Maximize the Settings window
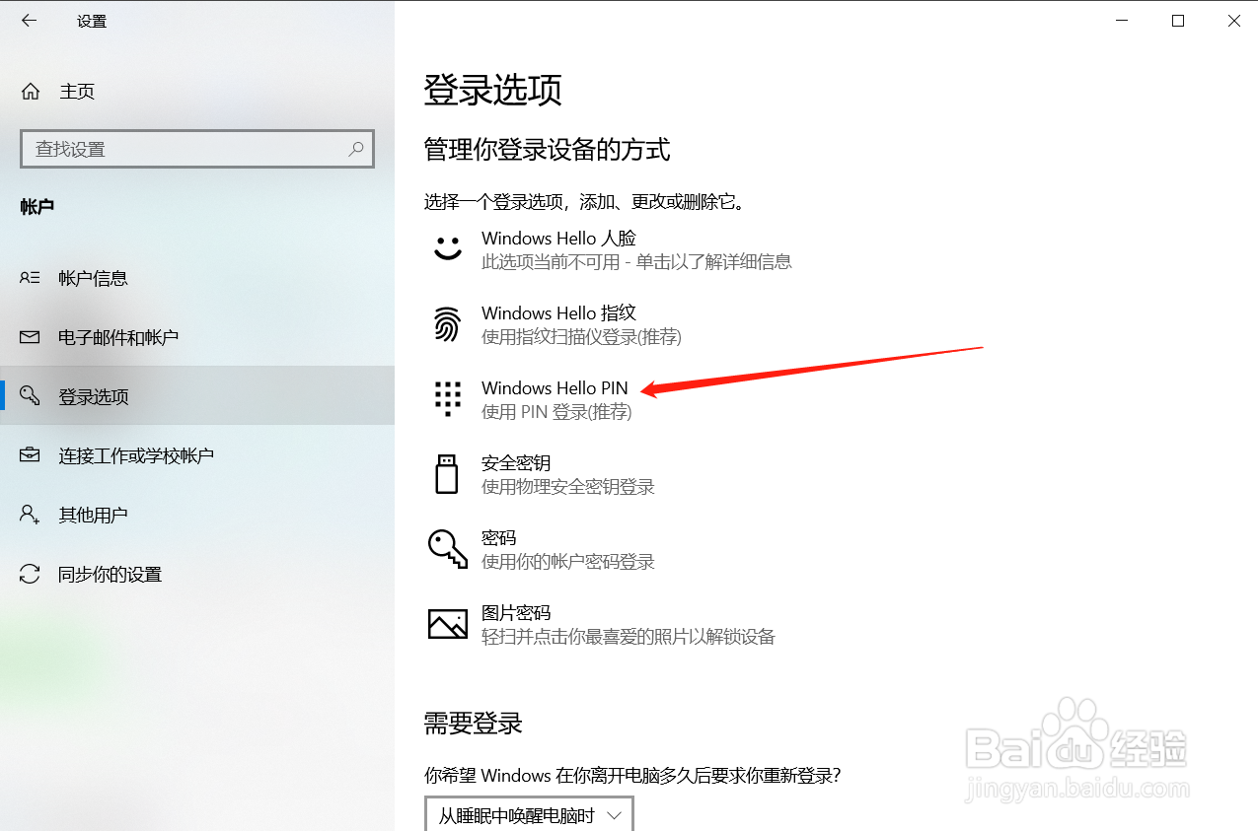The height and width of the screenshot is (831, 1258). coord(1177,21)
